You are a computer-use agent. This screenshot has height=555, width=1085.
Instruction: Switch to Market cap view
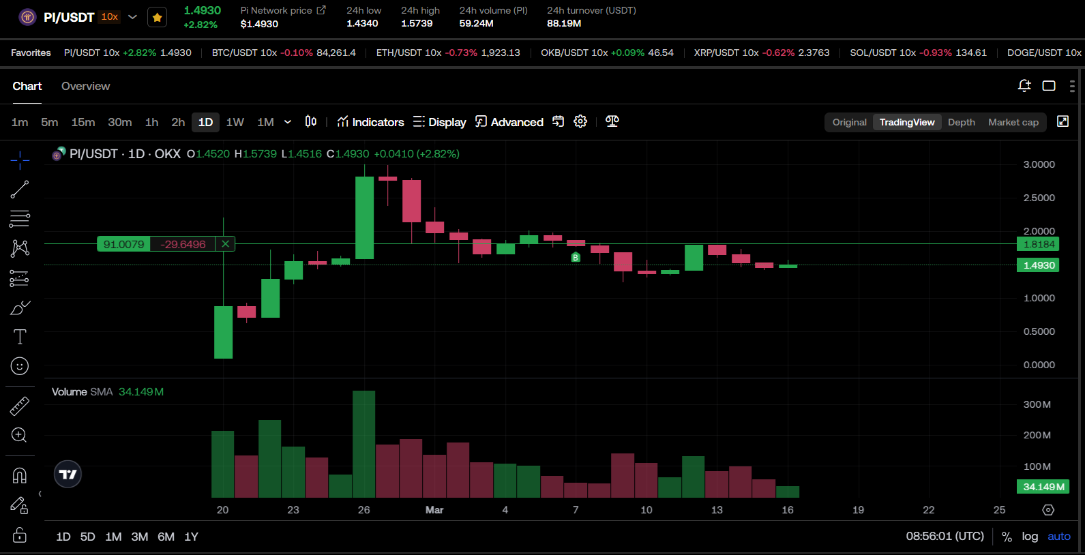click(1013, 122)
